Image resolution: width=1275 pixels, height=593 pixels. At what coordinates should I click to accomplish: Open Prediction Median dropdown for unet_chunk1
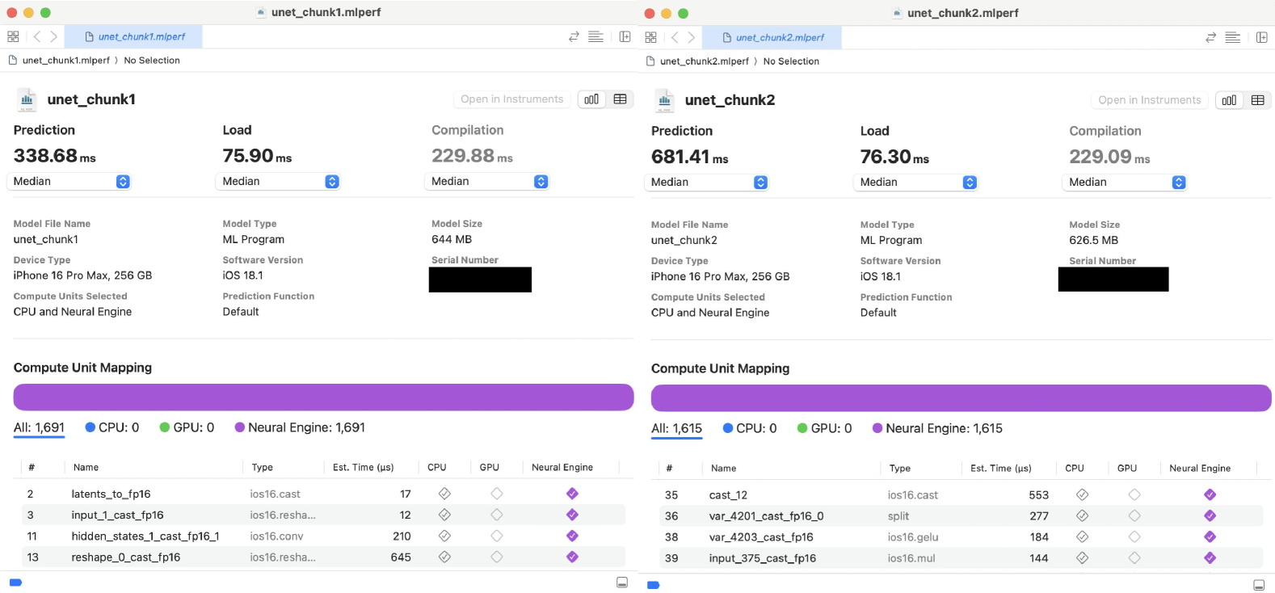71,182
